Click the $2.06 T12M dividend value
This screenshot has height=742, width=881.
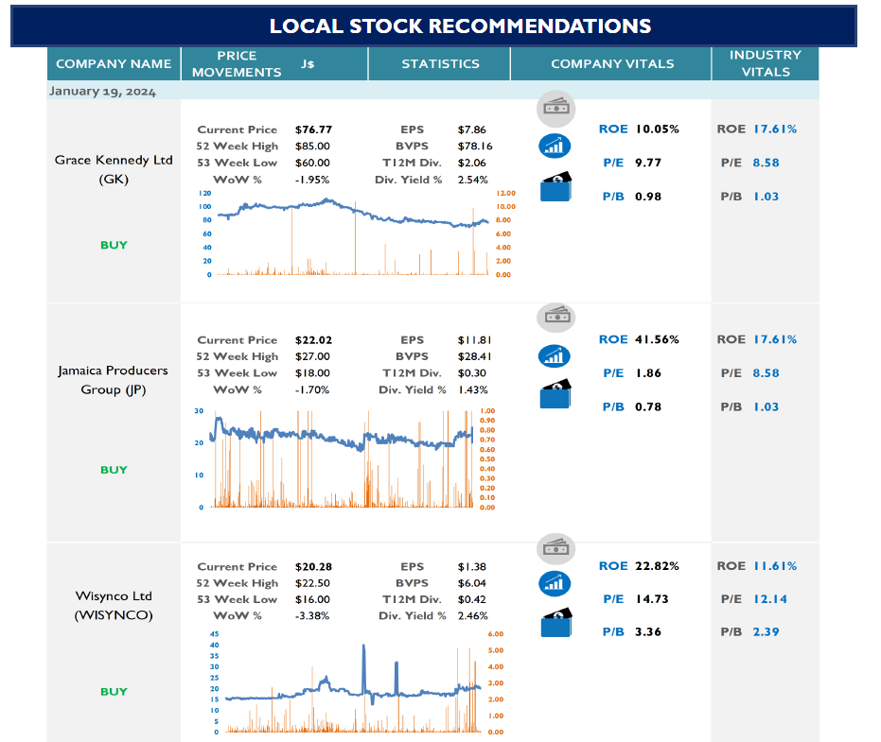pyautogui.click(x=471, y=163)
